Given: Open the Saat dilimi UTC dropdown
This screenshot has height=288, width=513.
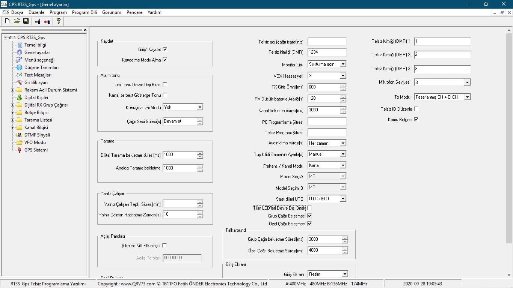Looking at the screenshot, I should point(343,199).
